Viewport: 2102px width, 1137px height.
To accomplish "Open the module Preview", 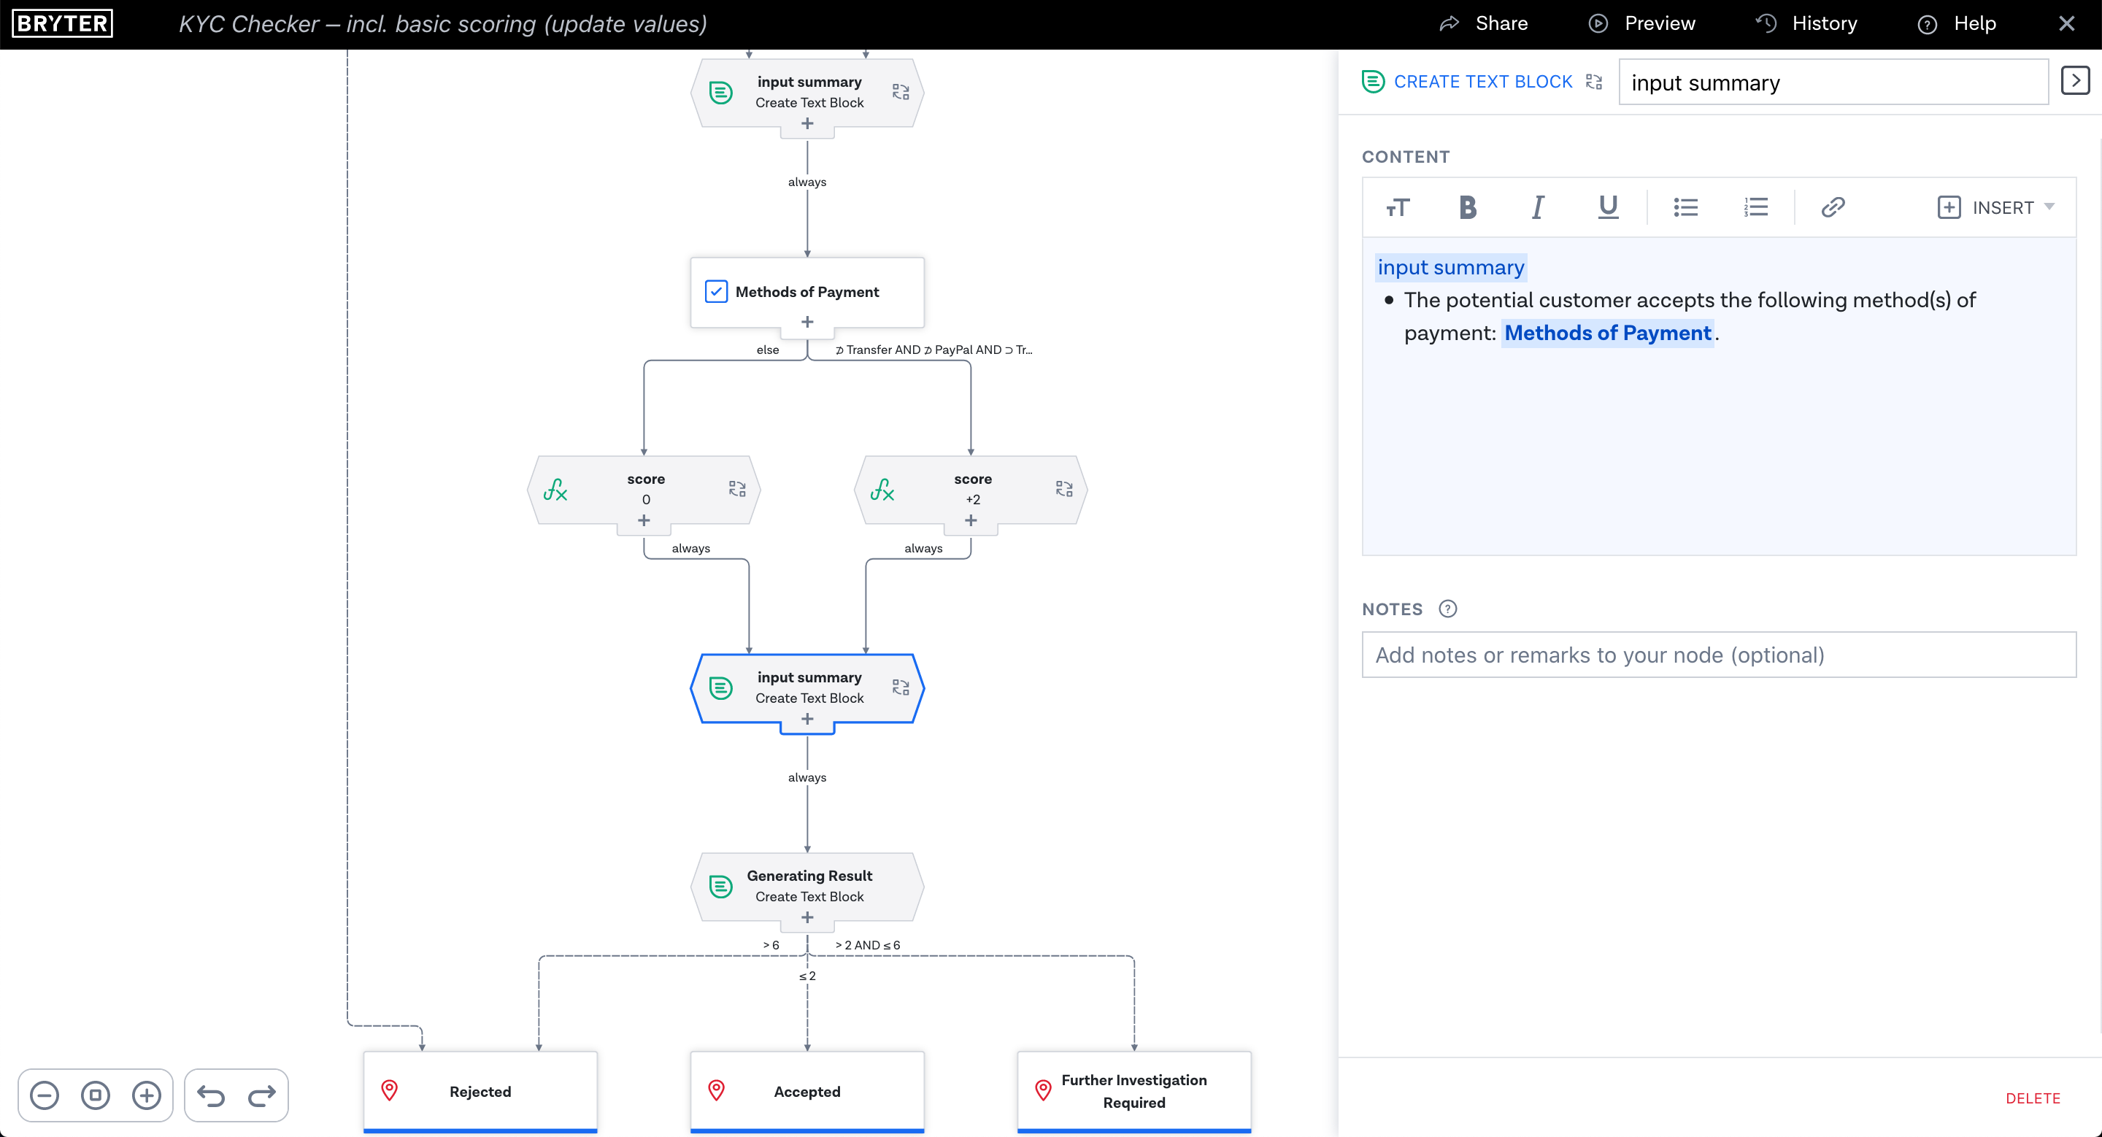I will (1641, 23).
